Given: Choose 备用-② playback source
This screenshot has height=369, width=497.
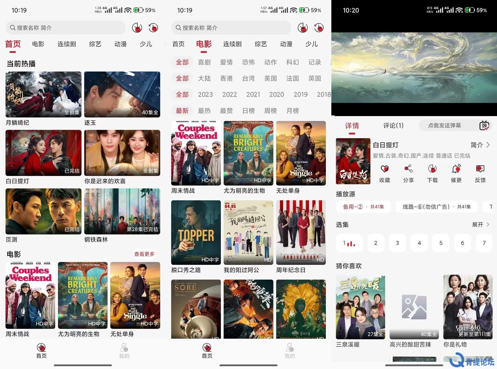Looking at the screenshot, I should (x=363, y=207).
